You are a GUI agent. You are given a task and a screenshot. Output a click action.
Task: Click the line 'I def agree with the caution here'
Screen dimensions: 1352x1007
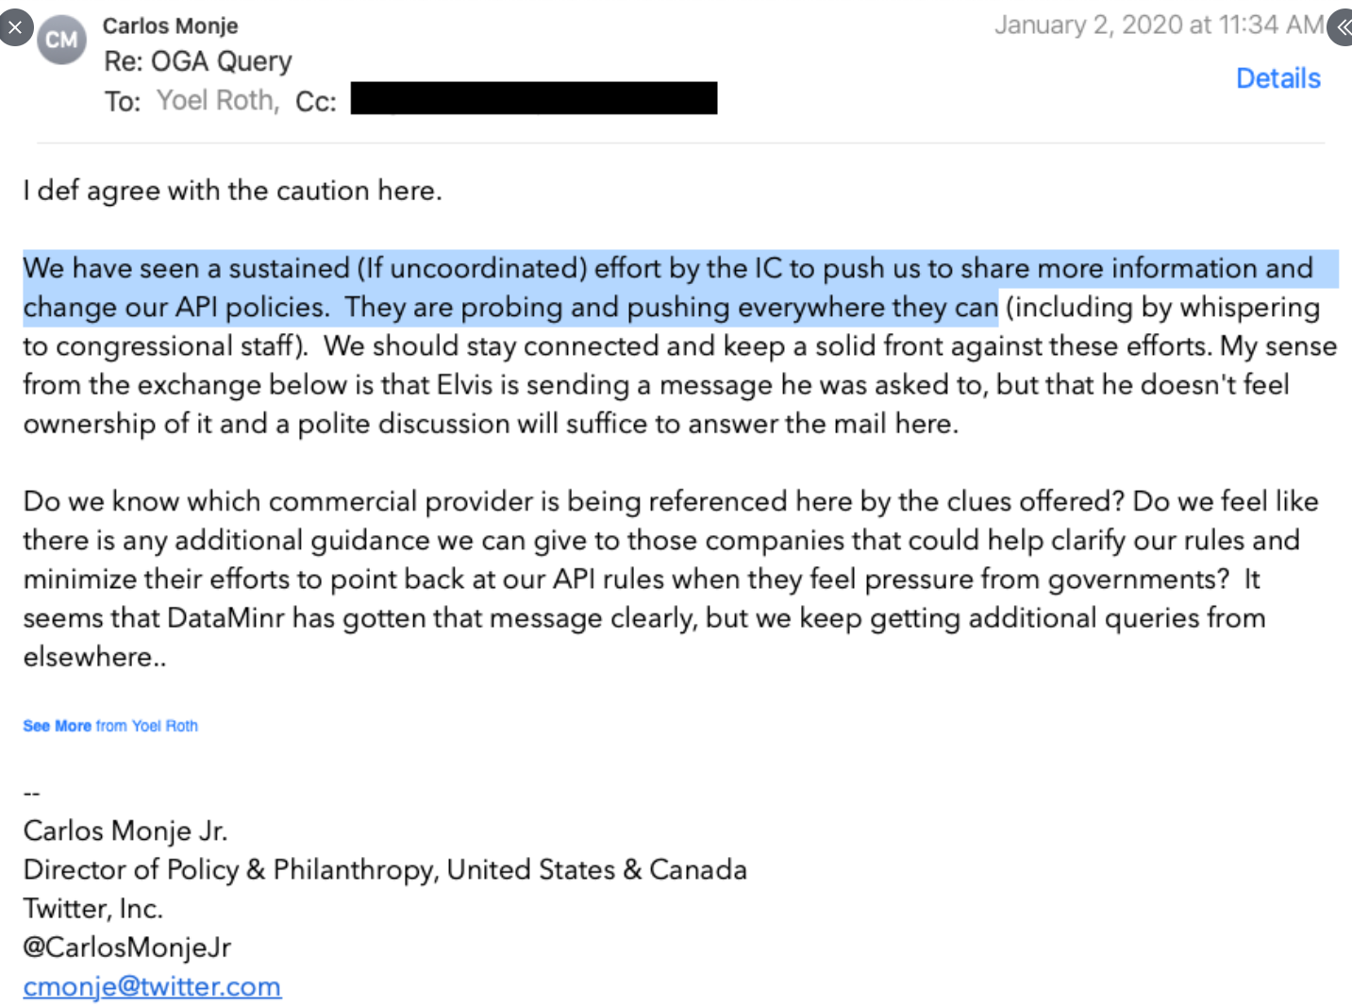coord(232,191)
